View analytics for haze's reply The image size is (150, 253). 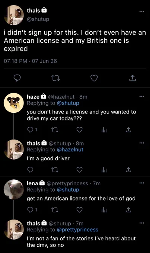coord(104,130)
